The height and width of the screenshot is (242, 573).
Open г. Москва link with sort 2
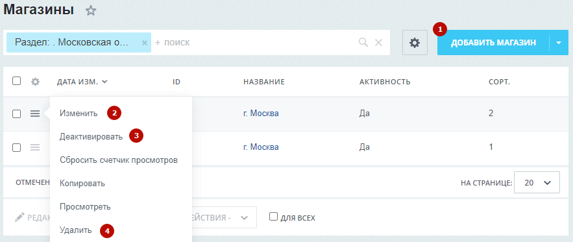[261, 114]
